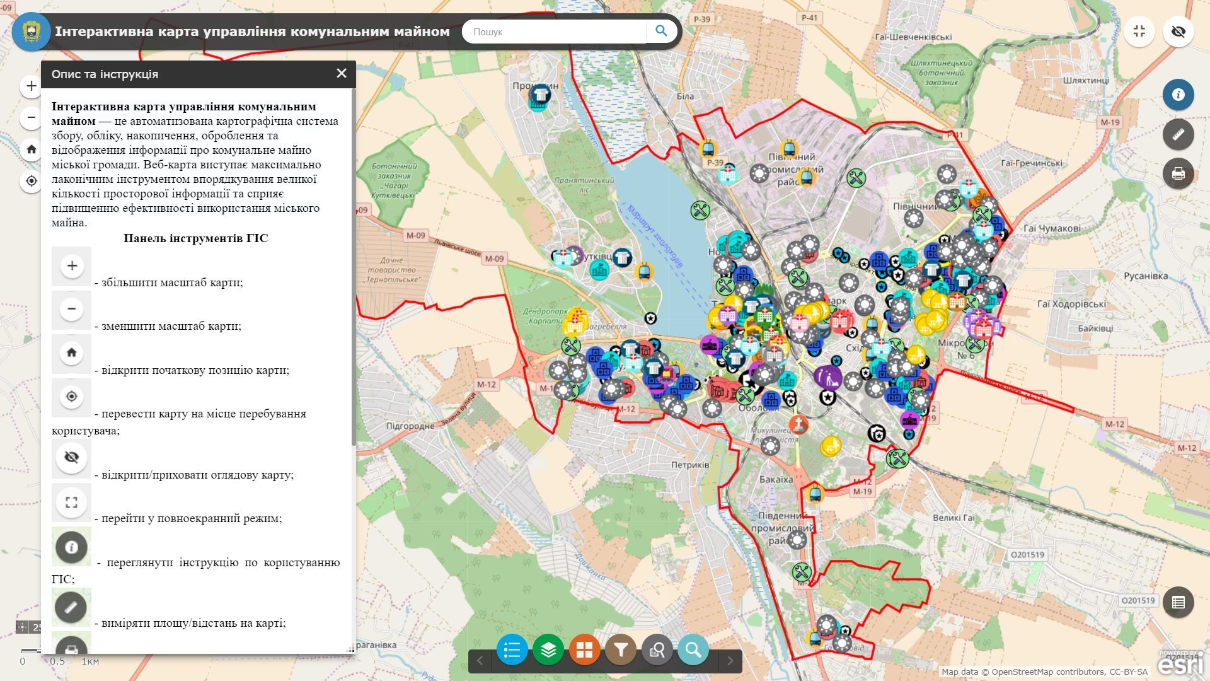Open the Basemap gallery widget
The width and height of the screenshot is (1210, 681).
coord(584,649)
